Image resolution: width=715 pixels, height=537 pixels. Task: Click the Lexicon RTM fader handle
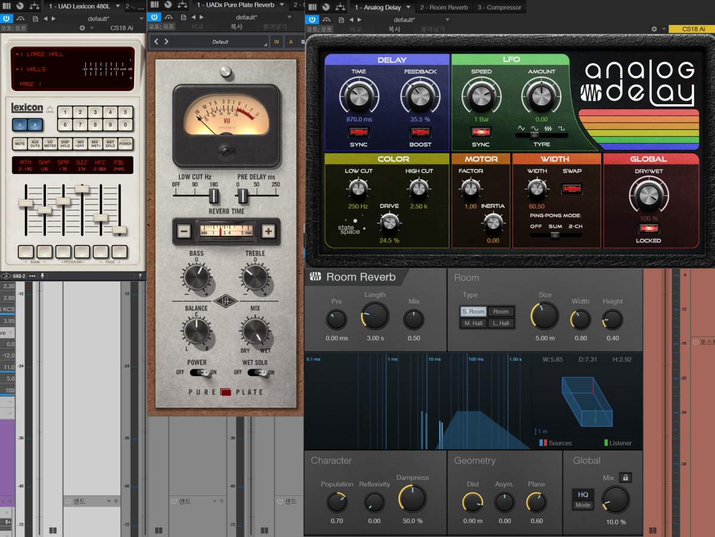pos(26,203)
